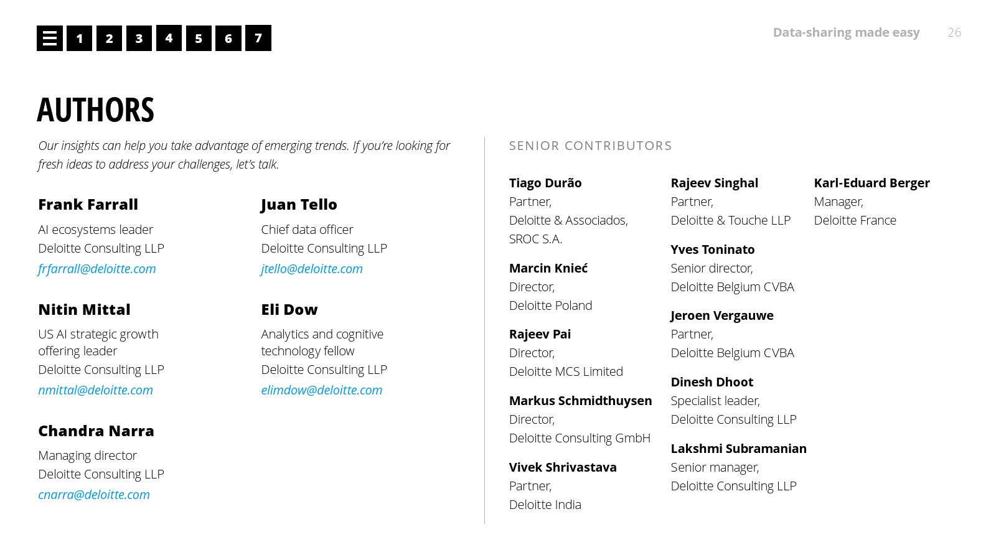The height and width of the screenshot is (560, 996).
Task: Click nmittal@deloitte.com email link
Action: (95, 390)
